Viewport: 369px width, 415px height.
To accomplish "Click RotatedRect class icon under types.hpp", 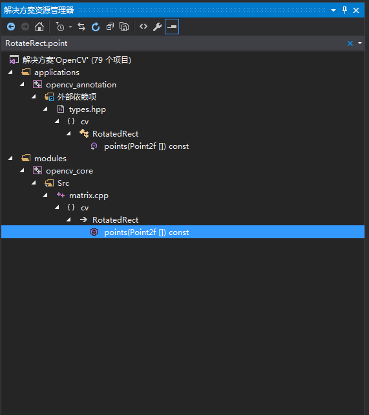I will (84, 133).
